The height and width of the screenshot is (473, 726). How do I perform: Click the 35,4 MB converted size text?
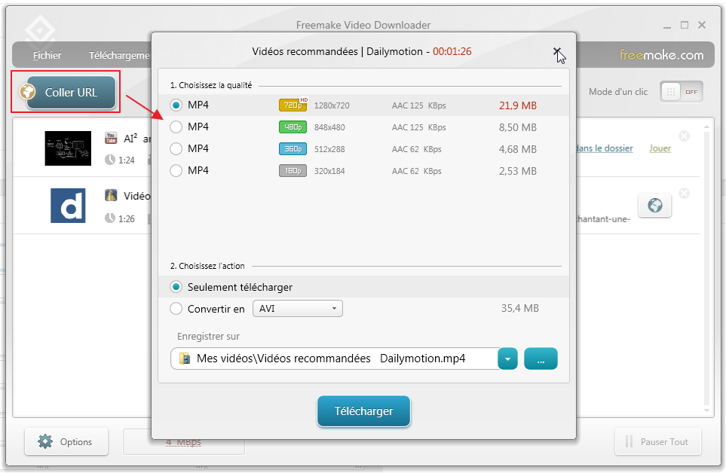point(520,308)
